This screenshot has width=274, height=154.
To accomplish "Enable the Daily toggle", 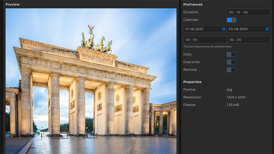I will (x=231, y=54).
